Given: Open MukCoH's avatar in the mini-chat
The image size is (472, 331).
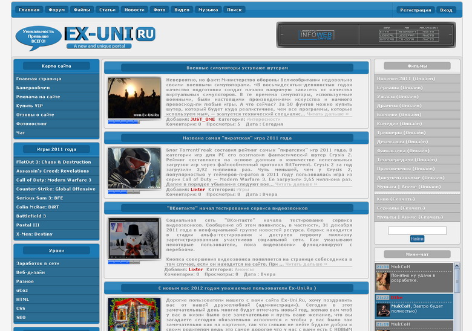Looking at the screenshot, I should tap(383, 281).
